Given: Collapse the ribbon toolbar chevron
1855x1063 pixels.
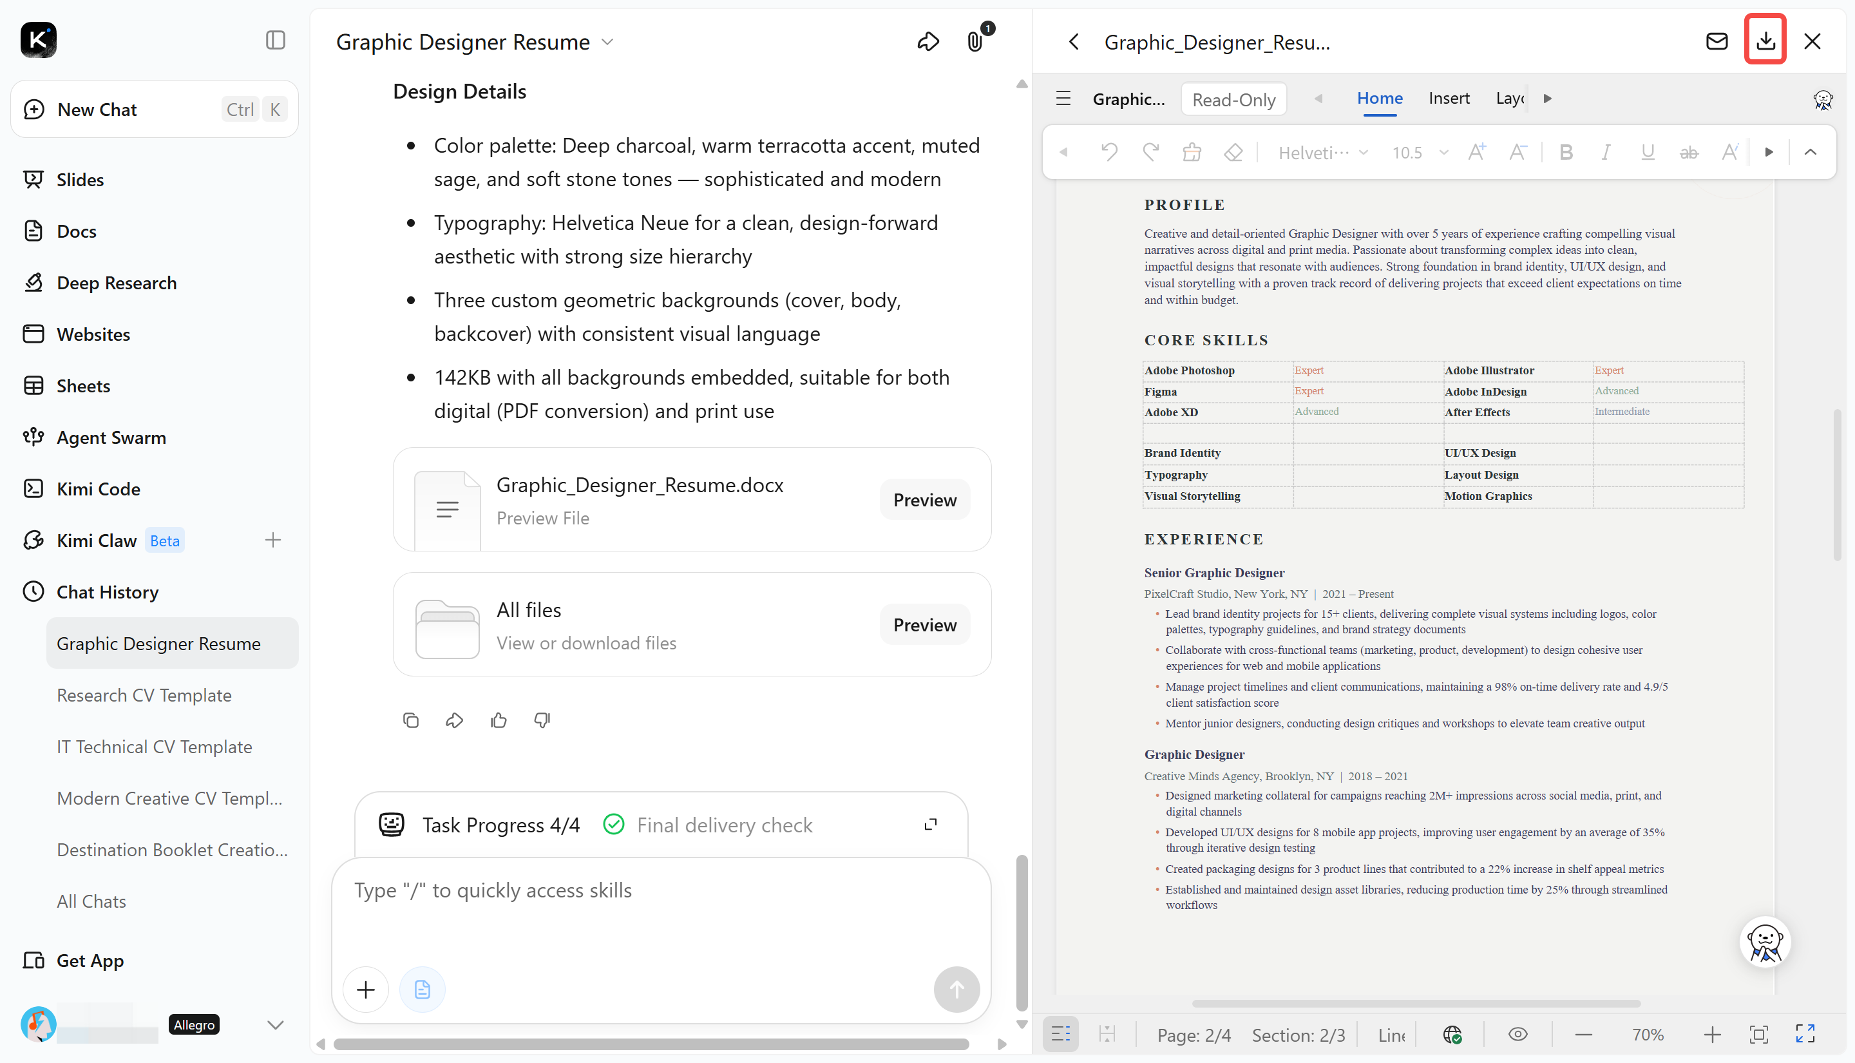Looking at the screenshot, I should (1810, 152).
